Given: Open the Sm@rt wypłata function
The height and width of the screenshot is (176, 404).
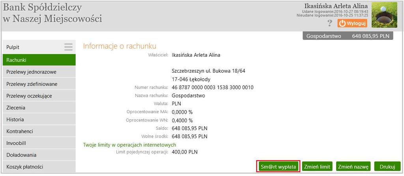Looking at the screenshot, I should pos(278,167).
